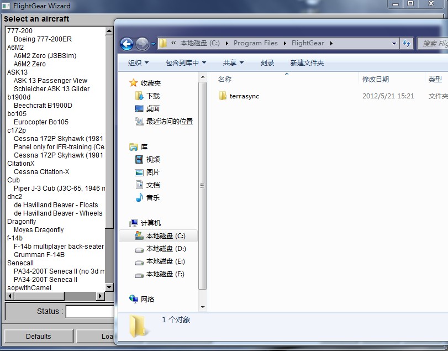
Task: Click navigation pane scroll down arrow
Action: (x=203, y=307)
